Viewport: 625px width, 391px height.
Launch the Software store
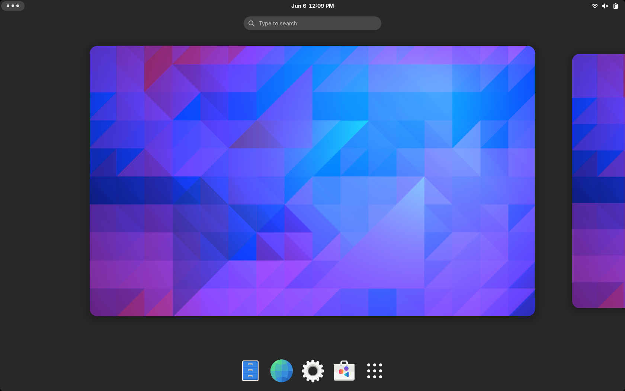pyautogui.click(x=343, y=371)
